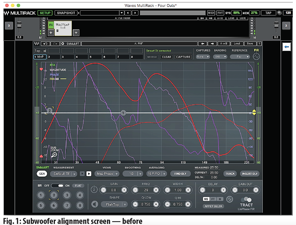Select the M delay unit
296x225 pixels.
(x=220, y=199)
